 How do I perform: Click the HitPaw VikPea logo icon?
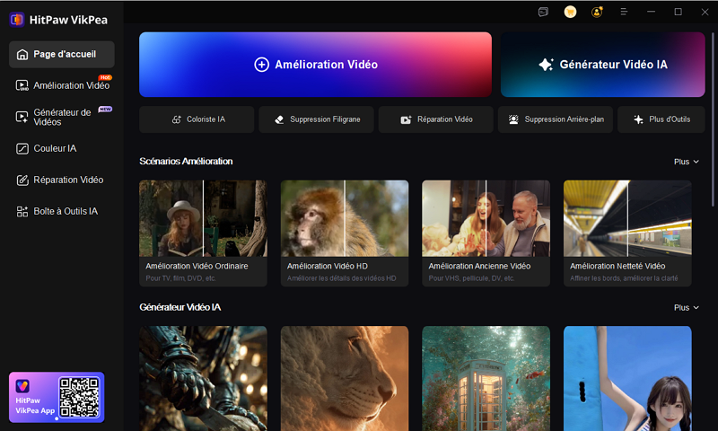(16, 19)
